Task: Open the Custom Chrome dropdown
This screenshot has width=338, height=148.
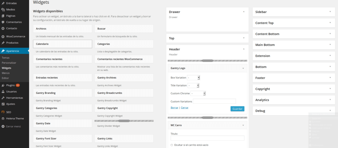Action: tap(198, 93)
